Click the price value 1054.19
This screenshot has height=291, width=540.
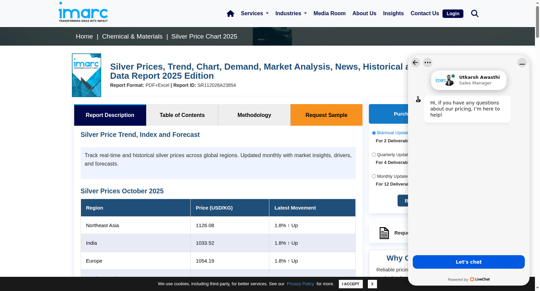pyautogui.click(x=205, y=261)
